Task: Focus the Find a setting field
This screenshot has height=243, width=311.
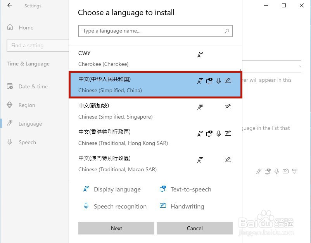Action: point(38,46)
